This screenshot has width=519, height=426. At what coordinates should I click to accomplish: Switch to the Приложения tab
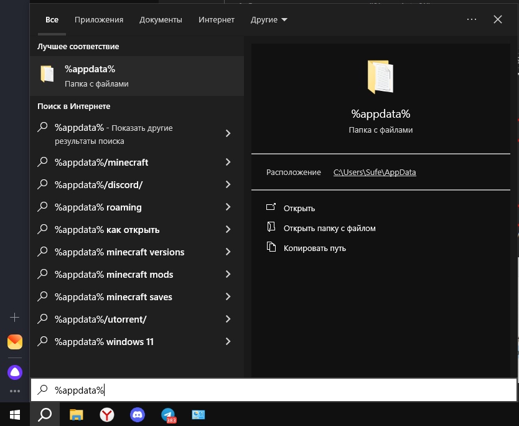click(99, 20)
